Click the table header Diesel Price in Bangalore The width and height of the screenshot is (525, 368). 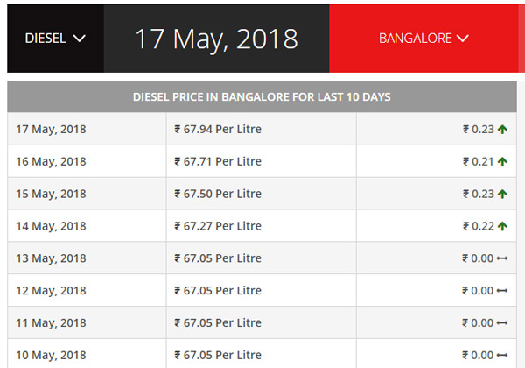coord(261,96)
